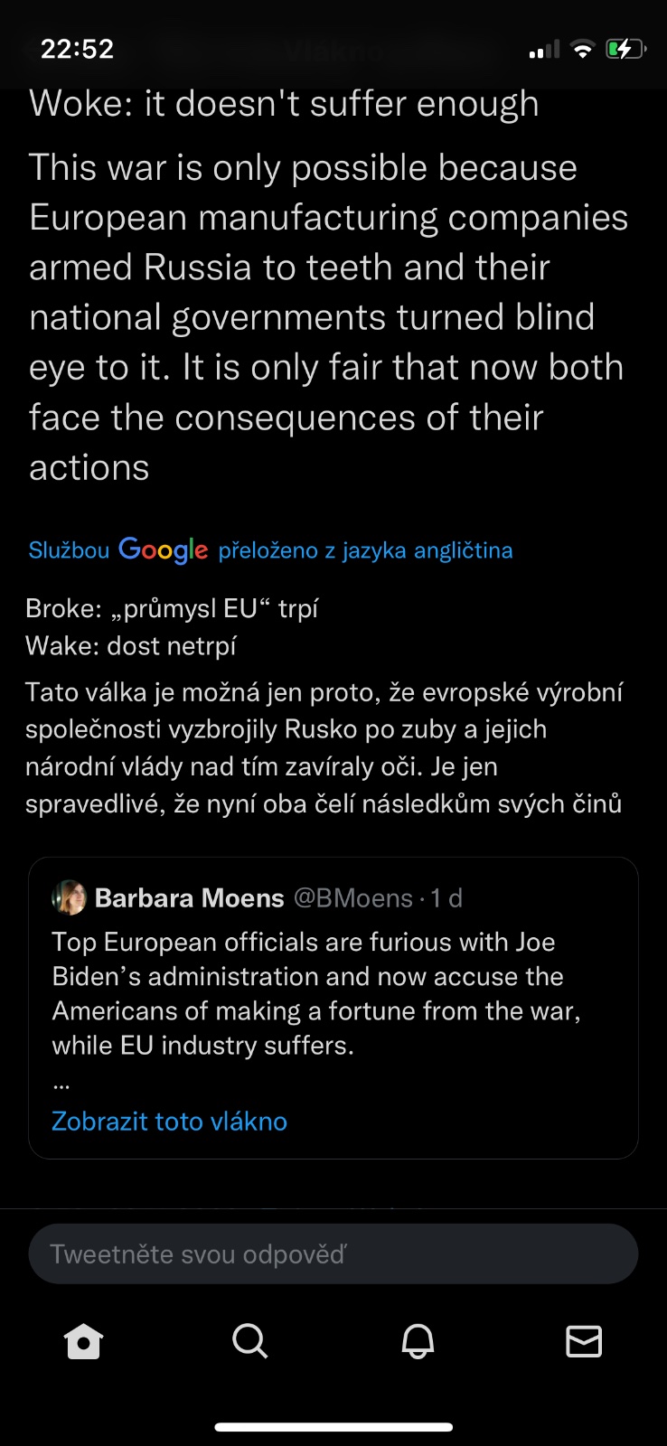The width and height of the screenshot is (667, 1446).
Task: Open the @BMoens handle
Action: coord(352,897)
